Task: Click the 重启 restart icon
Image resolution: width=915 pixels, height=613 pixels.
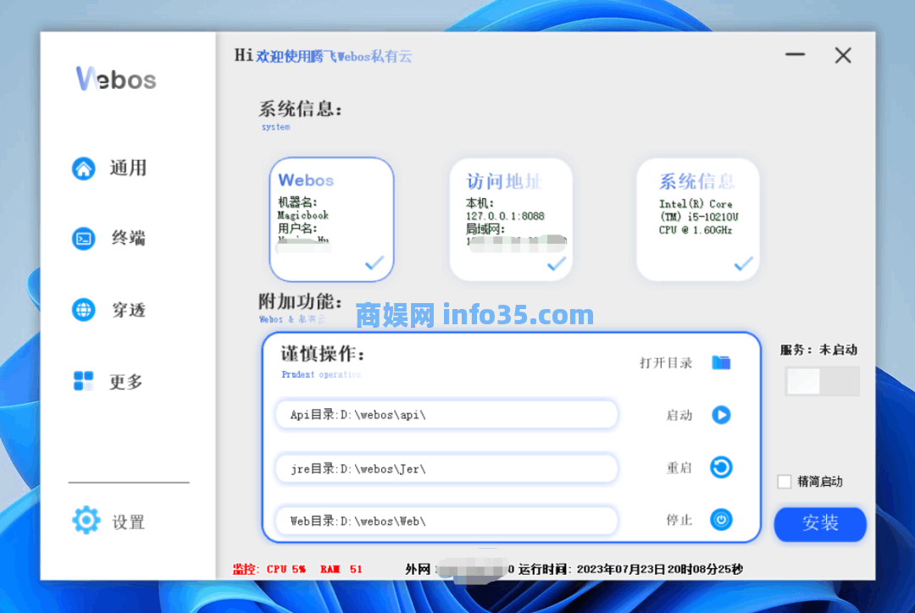Action: [x=721, y=467]
